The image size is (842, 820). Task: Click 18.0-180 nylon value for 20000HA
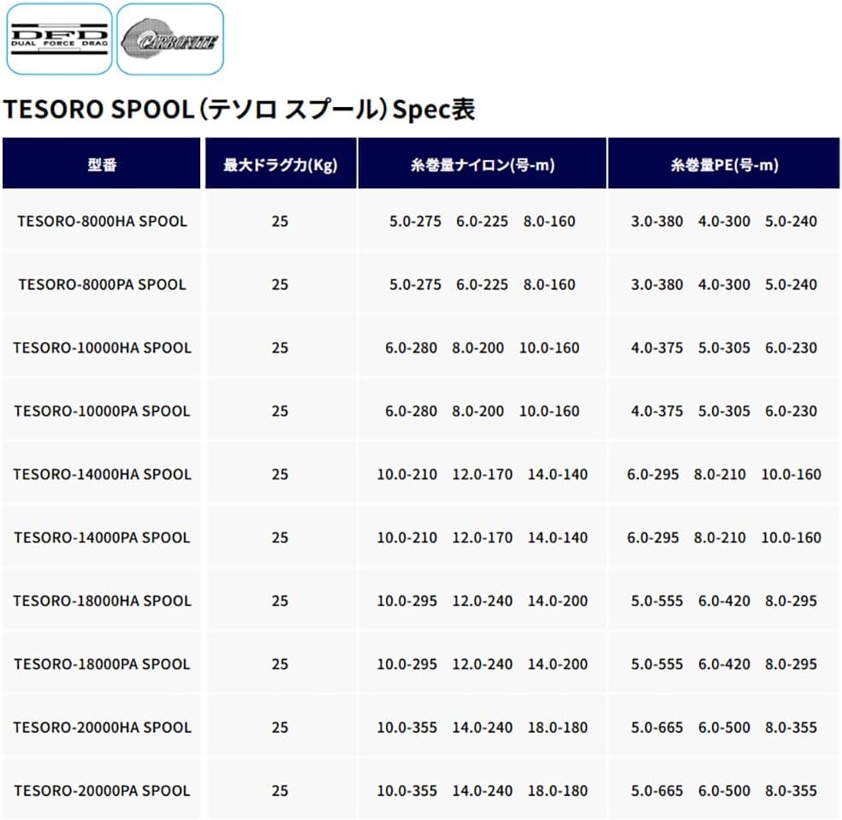click(557, 728)
